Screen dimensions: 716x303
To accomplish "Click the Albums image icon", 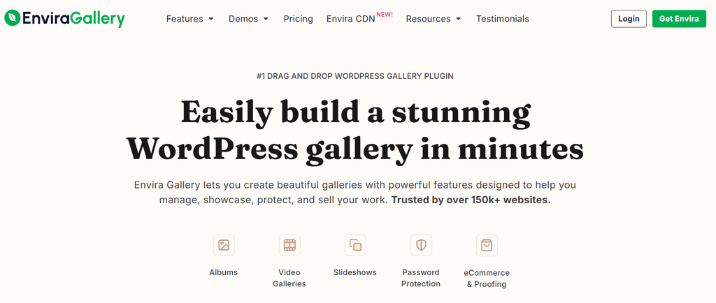I will click(x=224, y=245).
